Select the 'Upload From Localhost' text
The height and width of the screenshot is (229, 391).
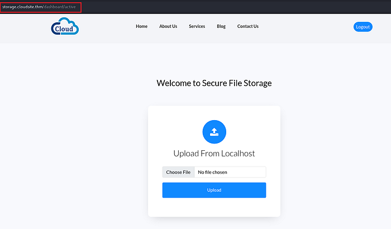214,154
